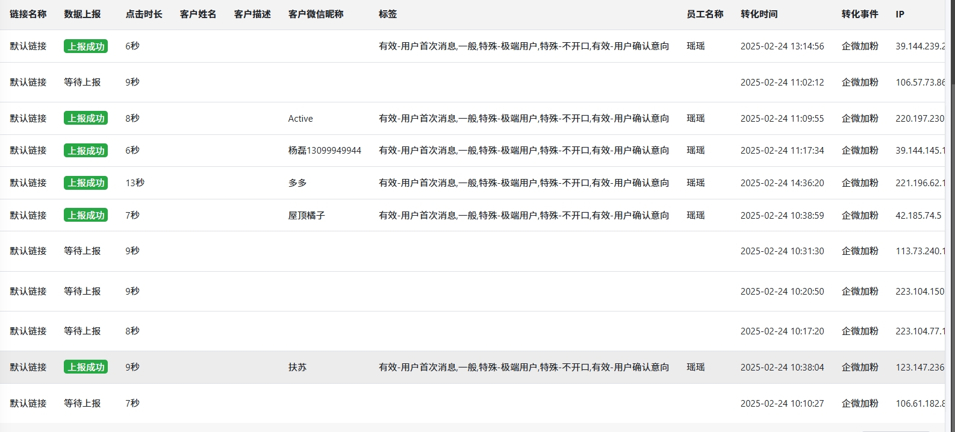Click the 客户微信昵称 column header
Image resolution: width=955 pixels, height=432 pixels.
[x=316, y=14]
